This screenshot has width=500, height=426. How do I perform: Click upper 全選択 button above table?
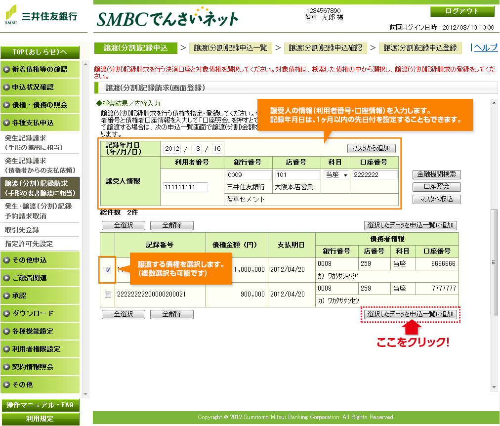pos(124,225)
